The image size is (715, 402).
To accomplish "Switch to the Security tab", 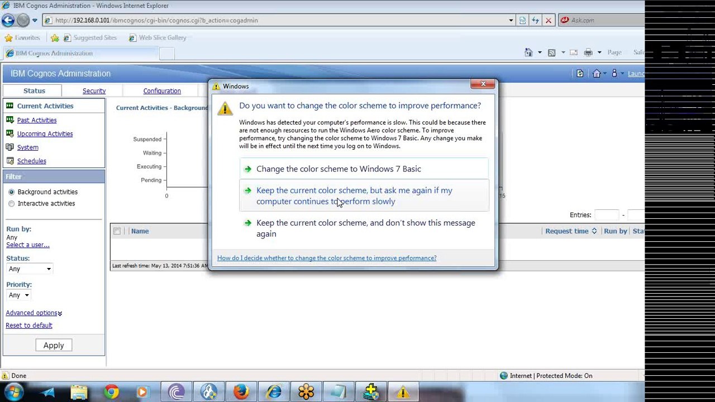I will (x=94, y=91).
